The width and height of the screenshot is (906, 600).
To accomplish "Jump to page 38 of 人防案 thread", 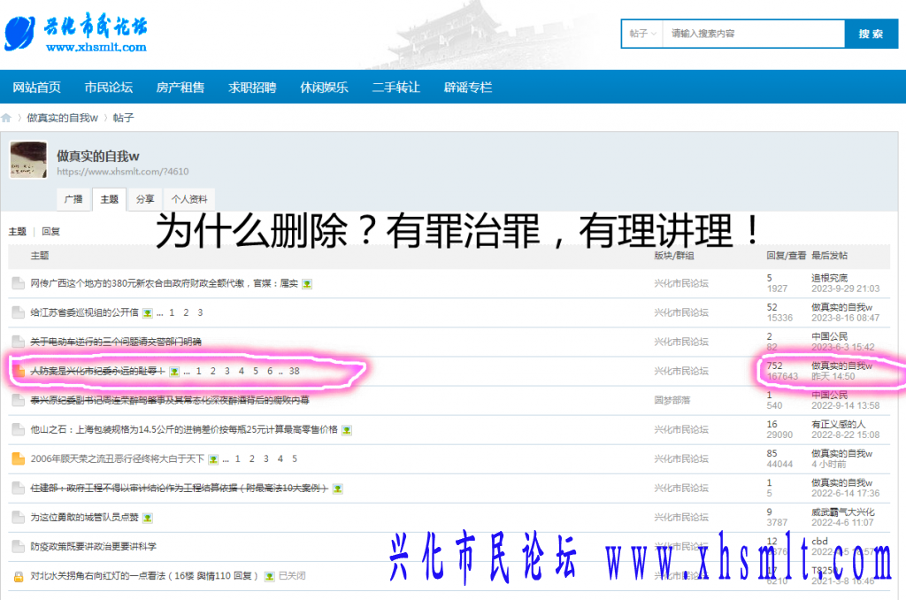I will pyautogui.click(x=294, y=371).
